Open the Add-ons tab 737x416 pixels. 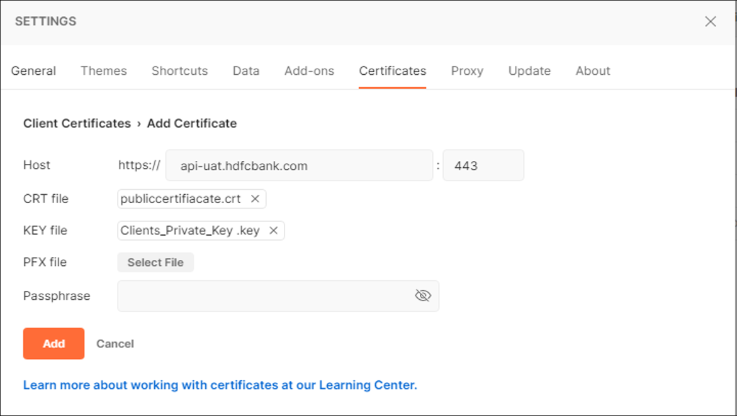coord(309,71)
